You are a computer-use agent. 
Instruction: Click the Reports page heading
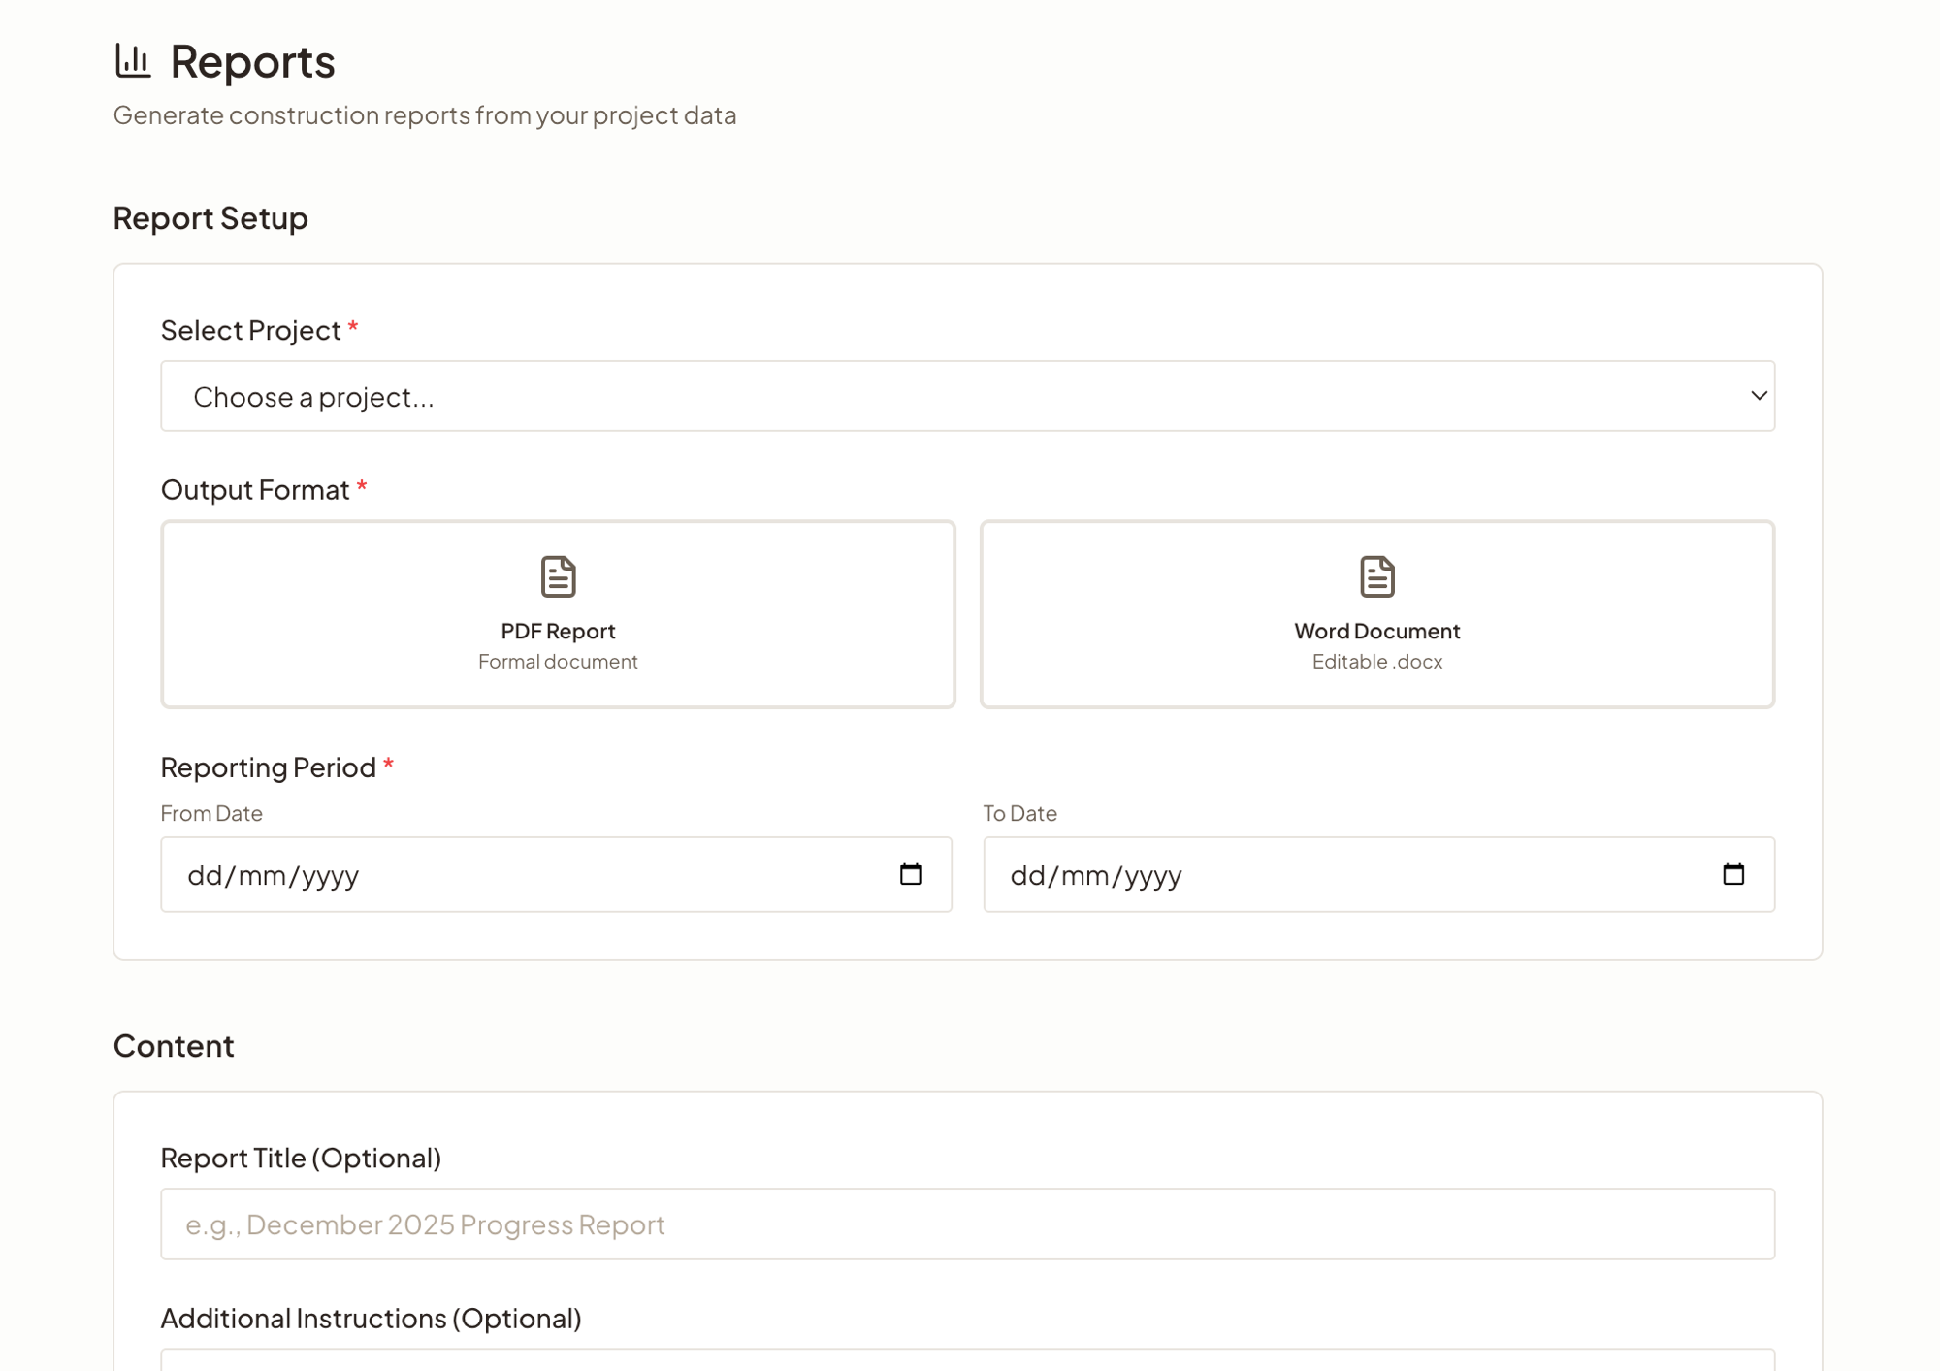pos(253,61)
